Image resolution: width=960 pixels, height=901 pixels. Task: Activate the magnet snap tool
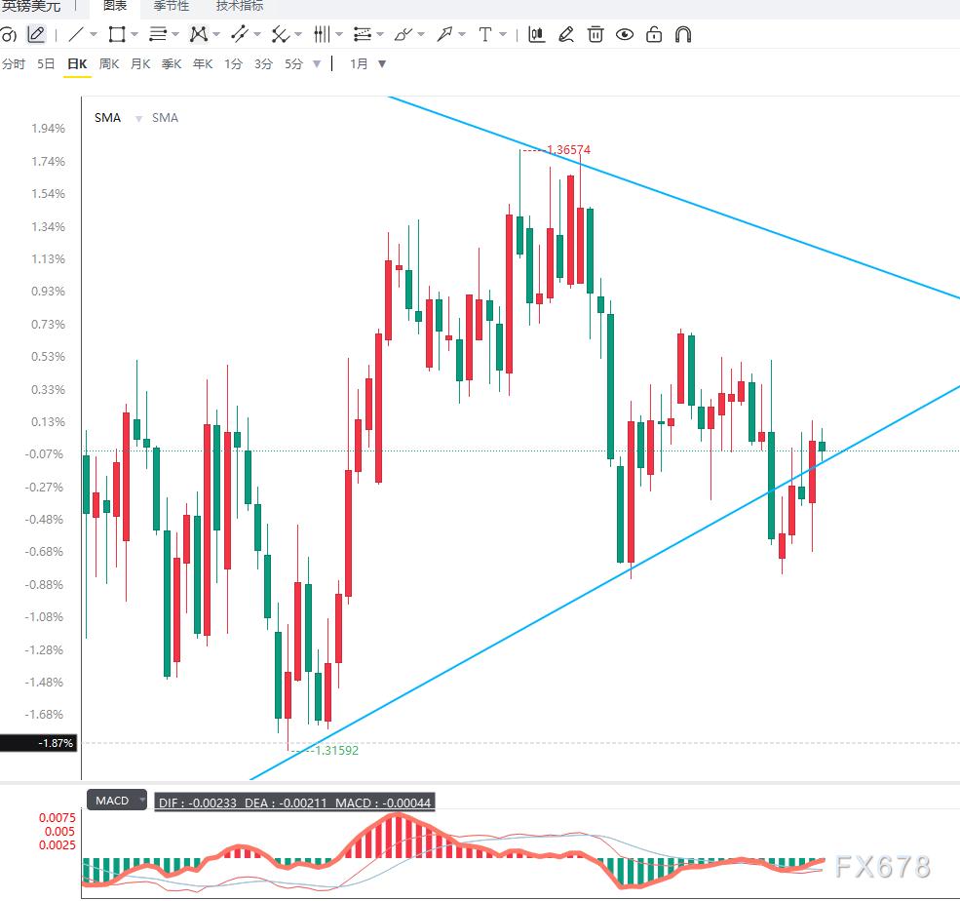pyautogui.click(x=683, y=34)
